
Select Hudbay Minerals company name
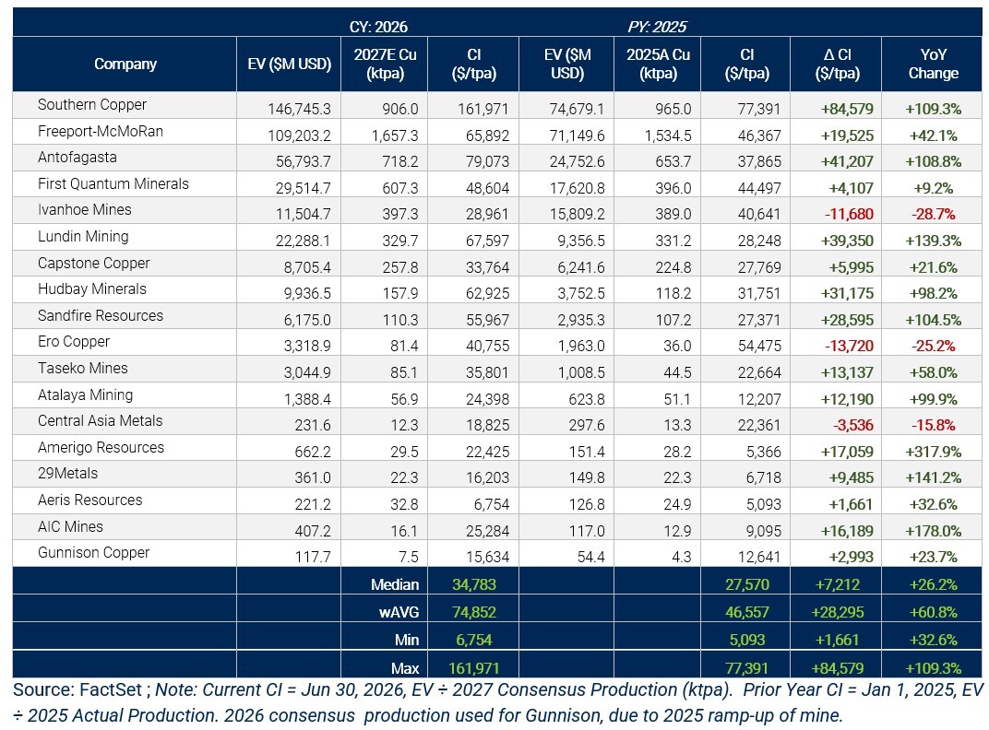(92, 288)
